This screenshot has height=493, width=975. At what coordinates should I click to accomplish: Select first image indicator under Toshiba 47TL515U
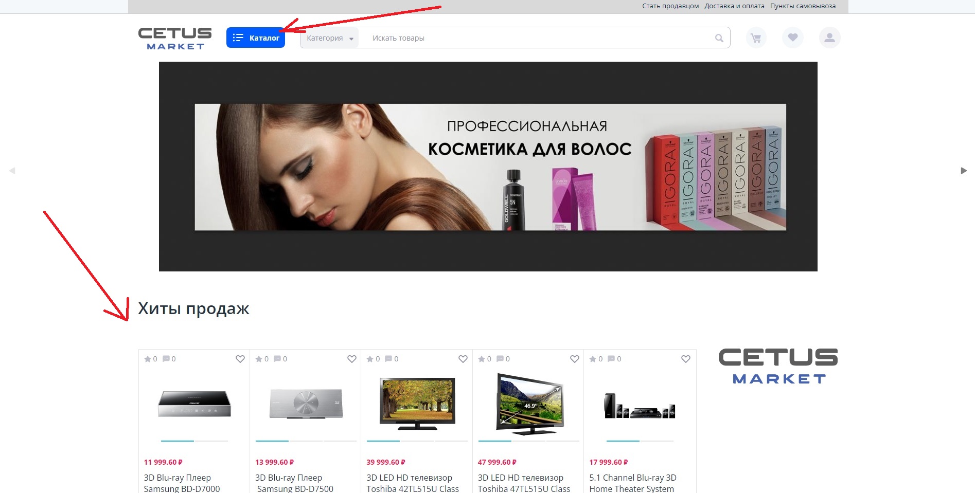point(494,441)
